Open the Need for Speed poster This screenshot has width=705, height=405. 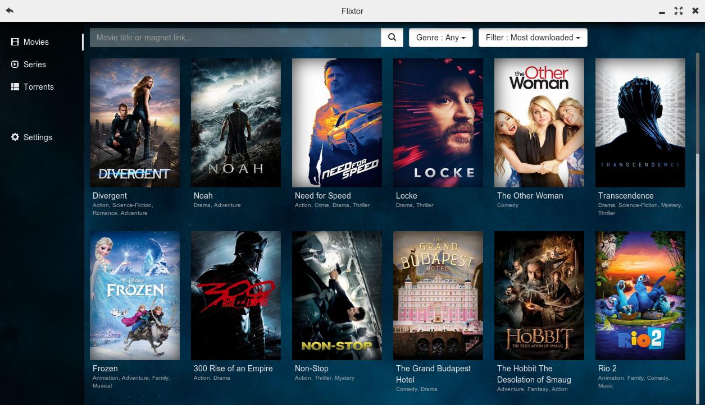(x=337, y=123)
